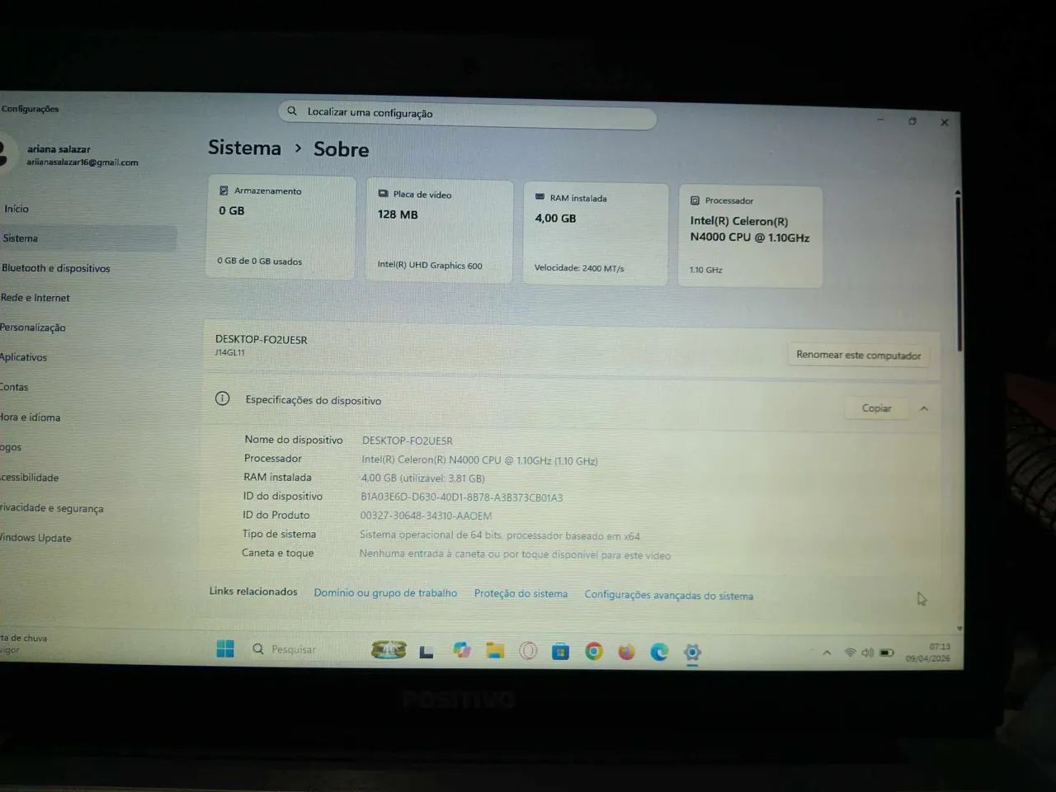Image resolution: width=1056 pixels, height=792 pixels.
Task: Click the RAM instalada chip icon
Action: [x=540, y=197]
